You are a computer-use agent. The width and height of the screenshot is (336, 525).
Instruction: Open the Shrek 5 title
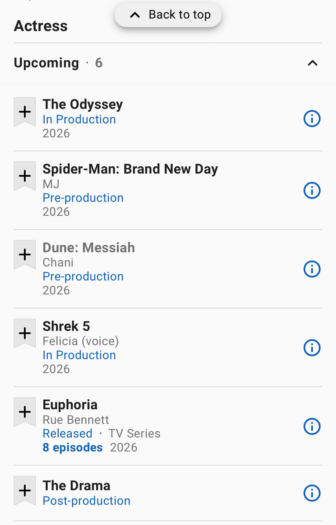click(x=66, y=326)
